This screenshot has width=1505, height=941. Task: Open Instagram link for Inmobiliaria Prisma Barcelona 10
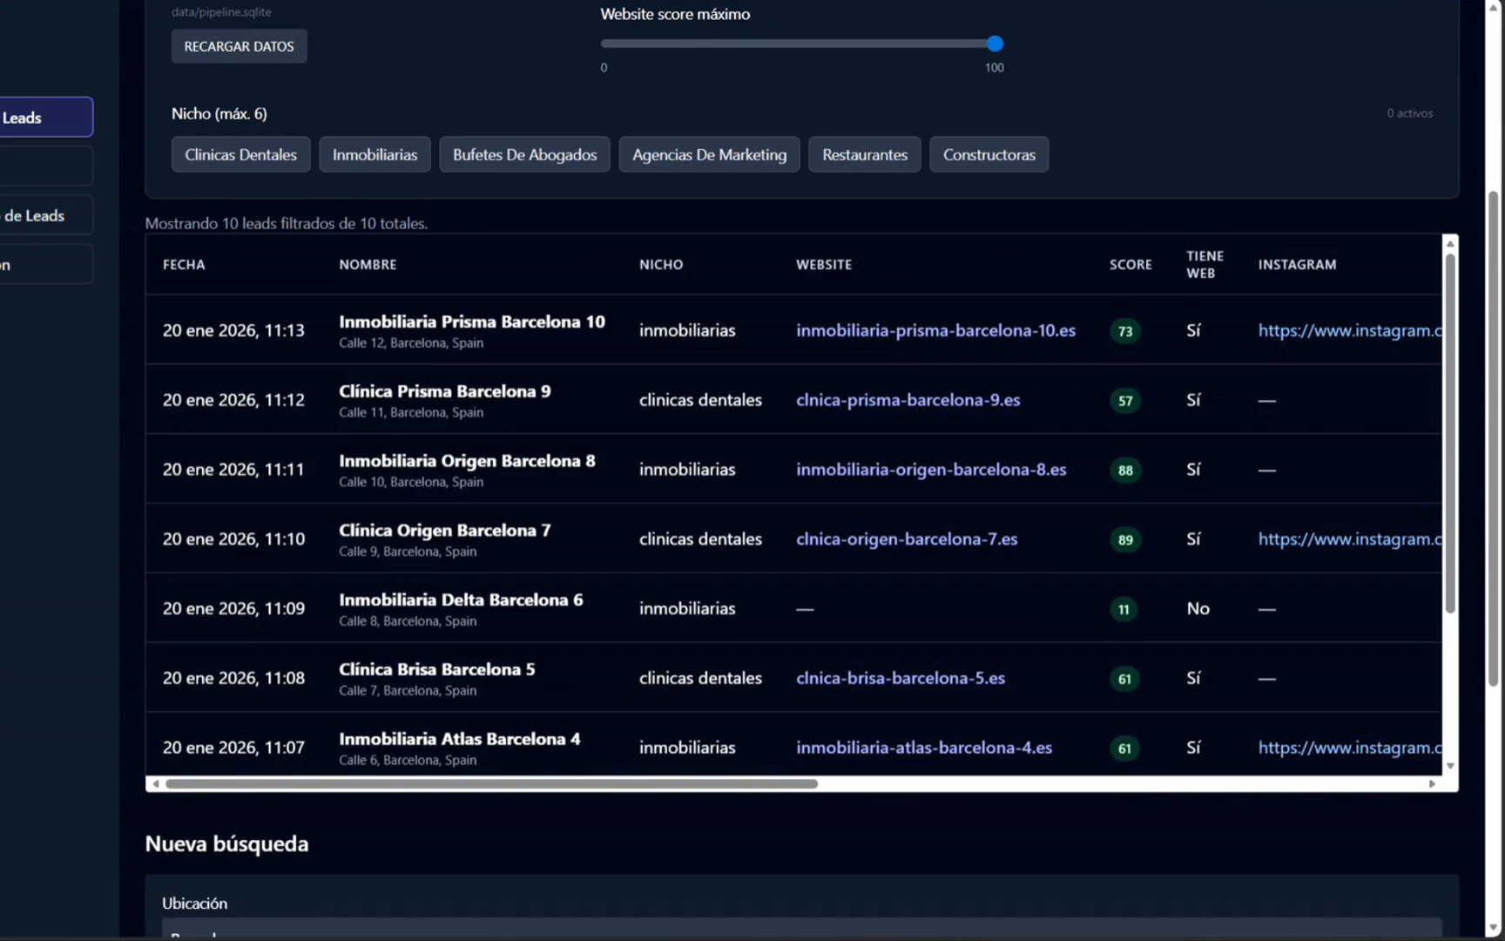pyautogui.click(x=1348, y=330)
